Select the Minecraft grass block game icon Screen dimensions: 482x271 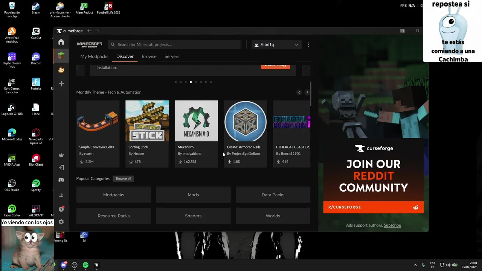point(61,56)
